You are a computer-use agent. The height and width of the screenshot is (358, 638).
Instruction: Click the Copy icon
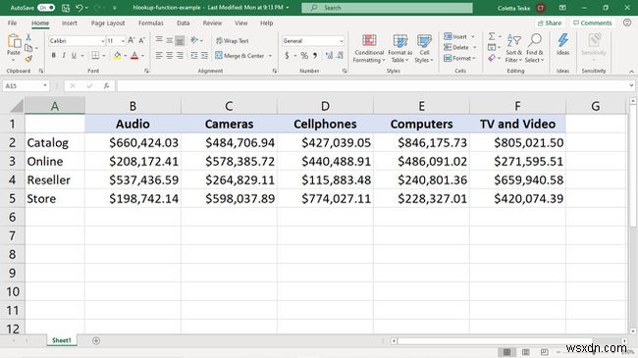28,48
